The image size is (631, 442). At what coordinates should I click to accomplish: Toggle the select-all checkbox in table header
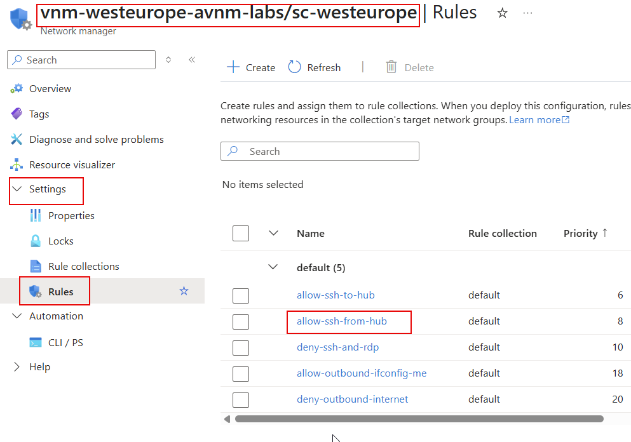[241, 234]
